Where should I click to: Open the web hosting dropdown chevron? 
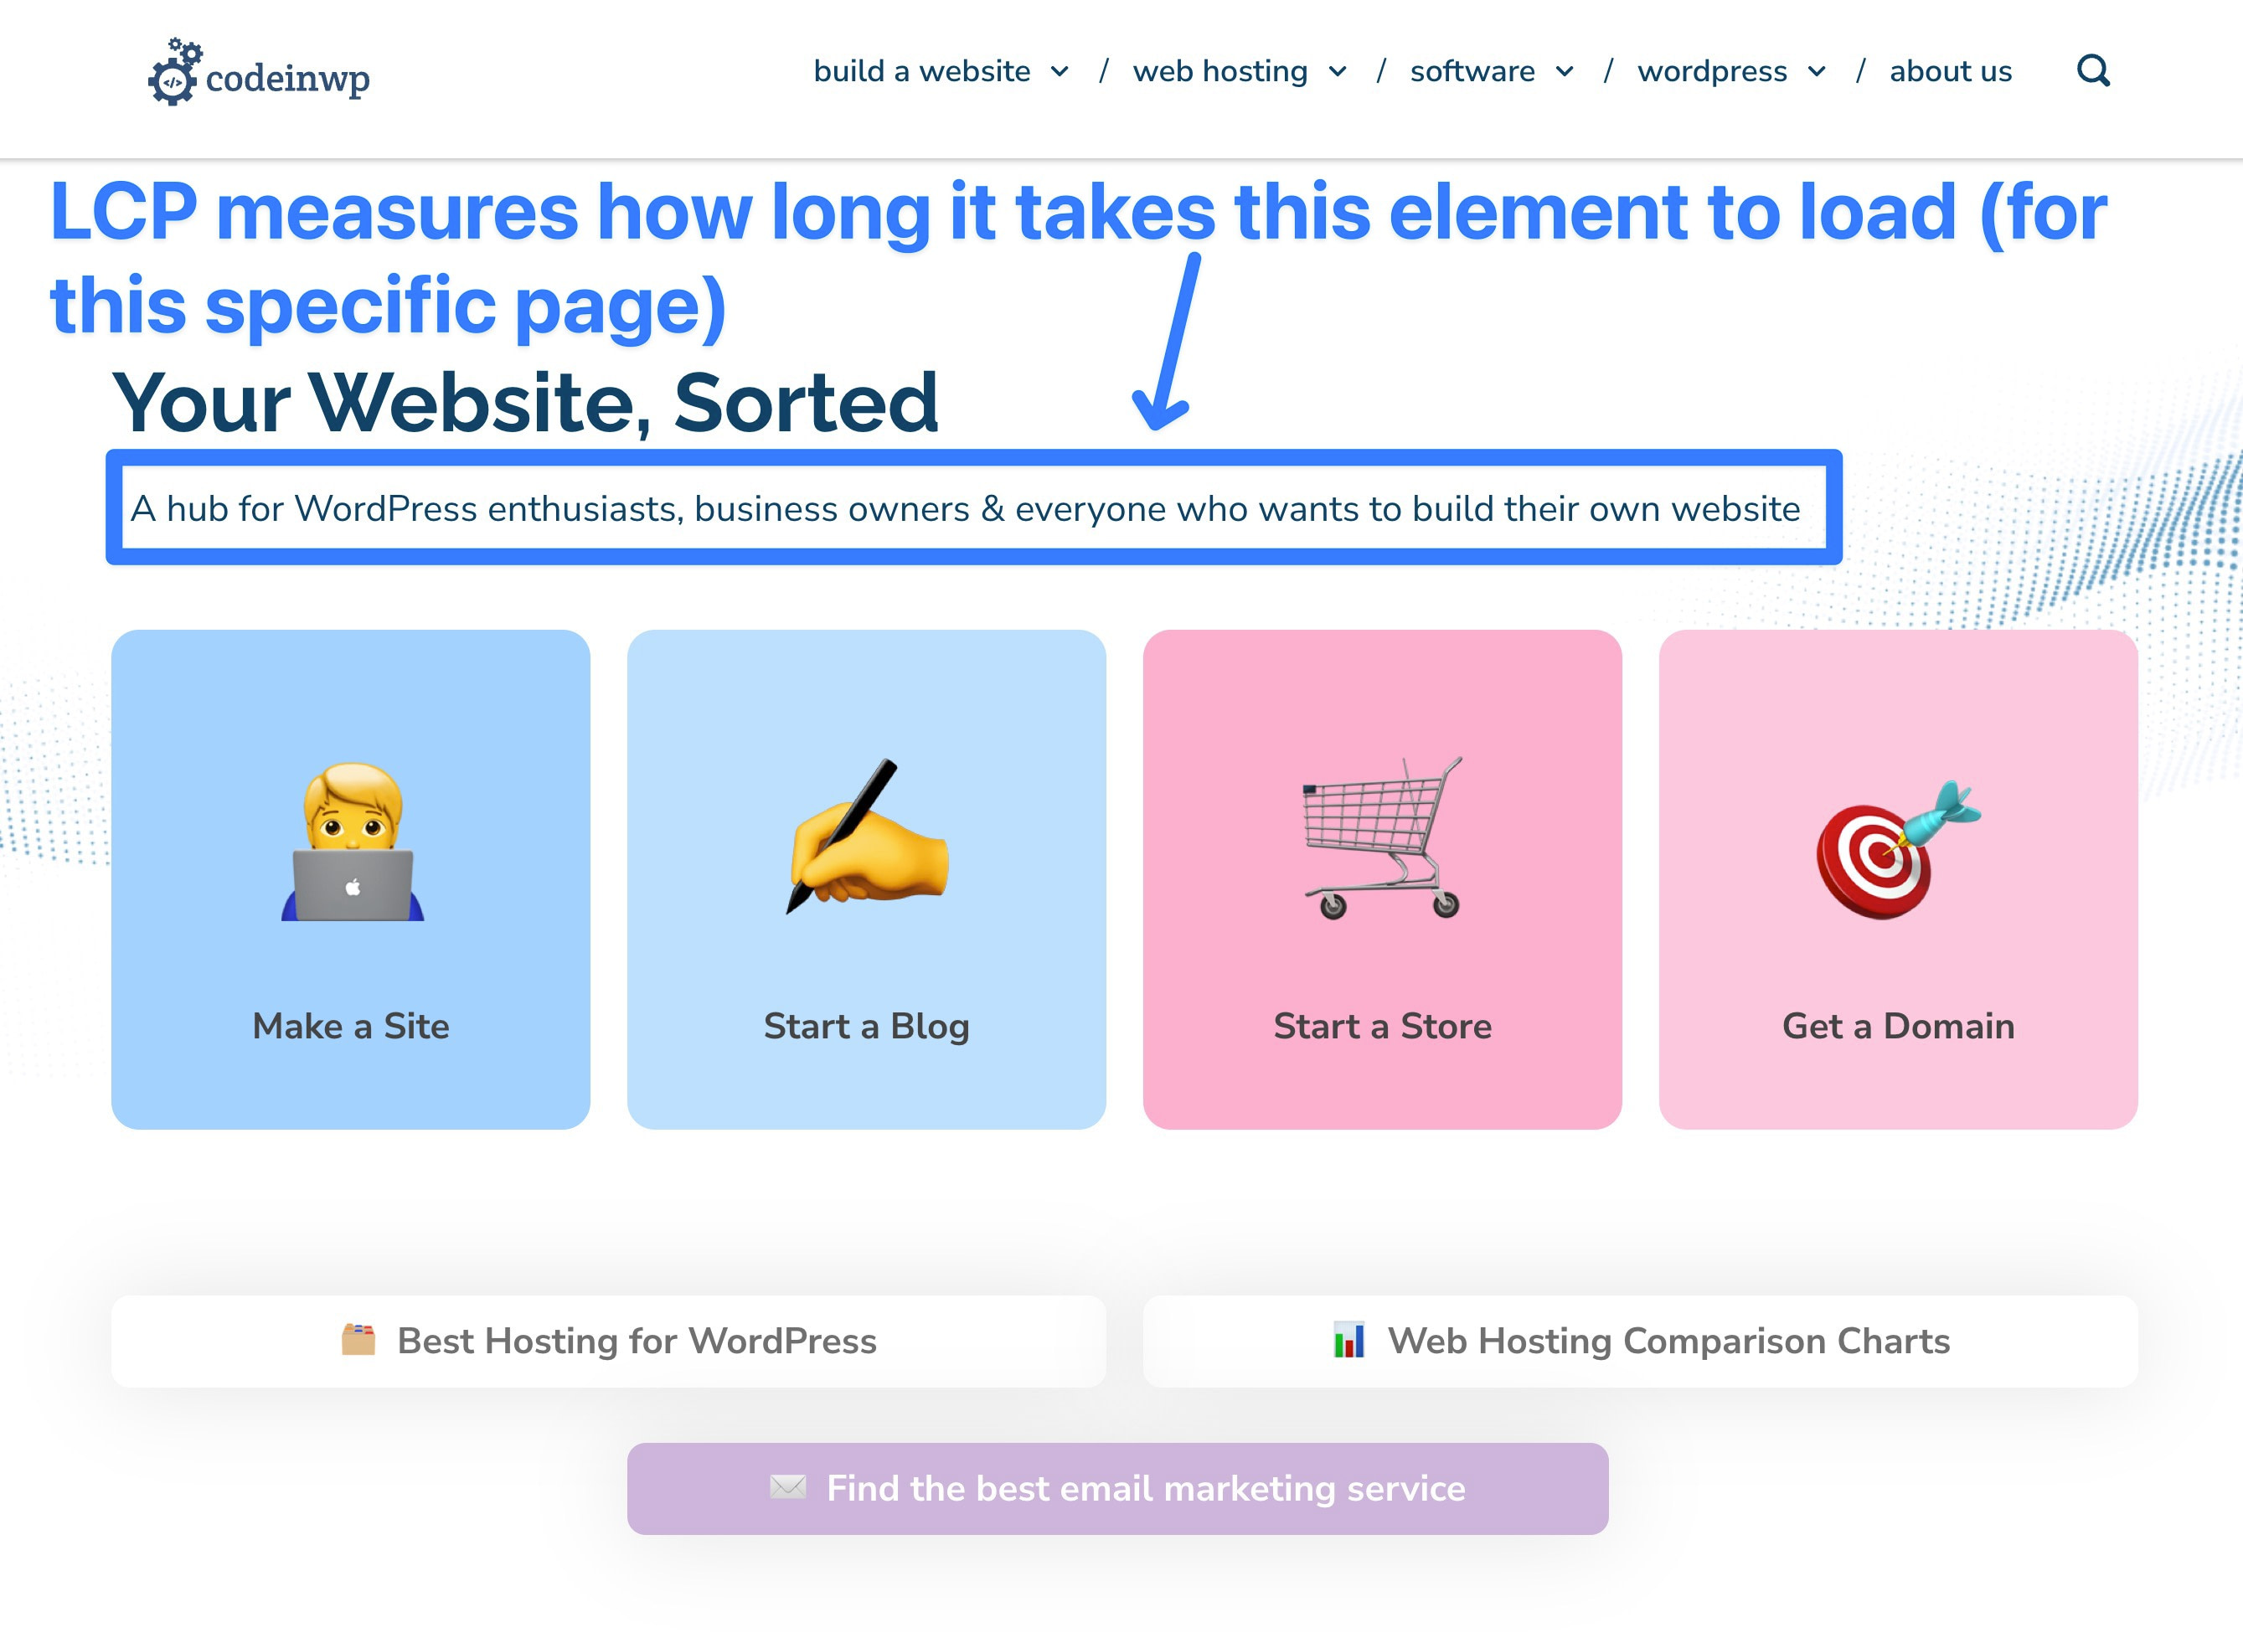pos(1338,70)
